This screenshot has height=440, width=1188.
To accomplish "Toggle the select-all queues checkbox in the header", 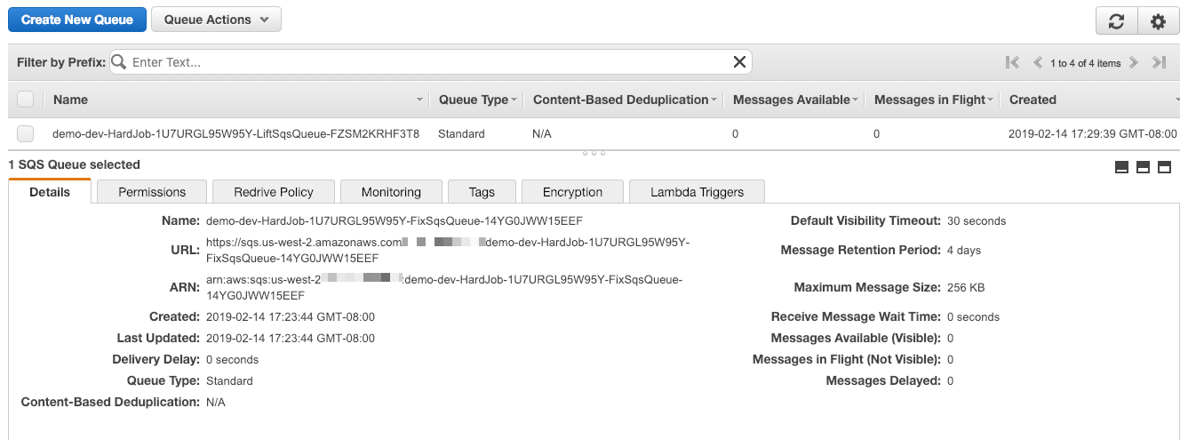I will (x=26, y=100).
